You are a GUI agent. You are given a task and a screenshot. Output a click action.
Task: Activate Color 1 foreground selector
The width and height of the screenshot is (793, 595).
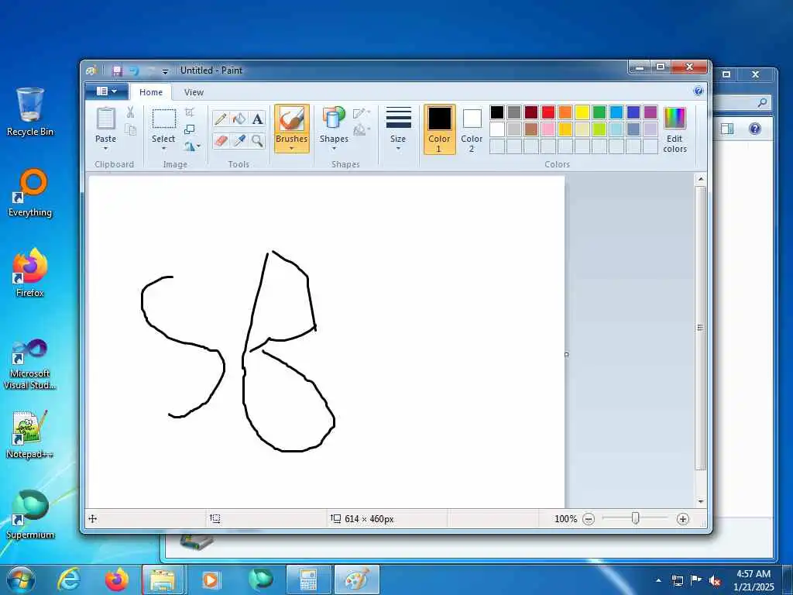click(x=440, y=129)
